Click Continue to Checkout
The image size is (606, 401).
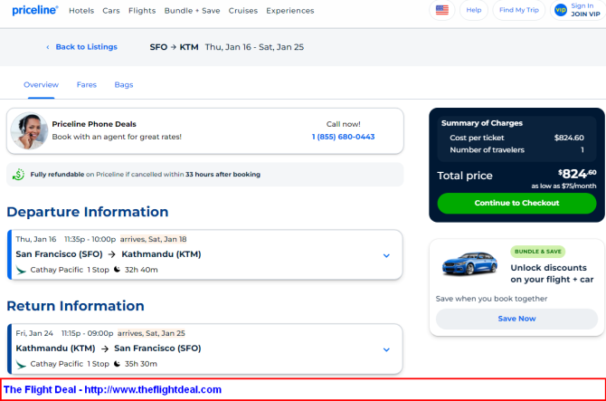click(x=516, y=203)
